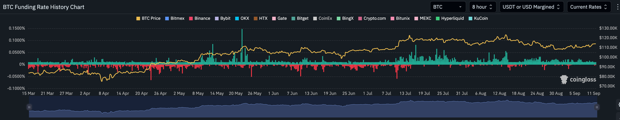Toggle BingX series in legend
This screenshot has width=620, height=120.
(345, 18)
